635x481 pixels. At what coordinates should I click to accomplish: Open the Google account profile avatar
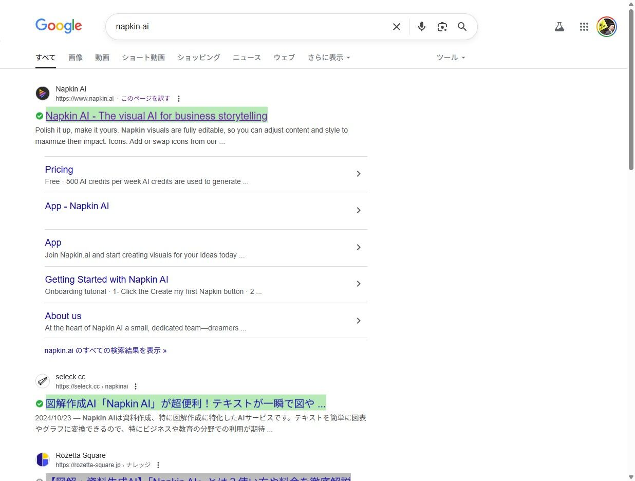pos(607,27)
